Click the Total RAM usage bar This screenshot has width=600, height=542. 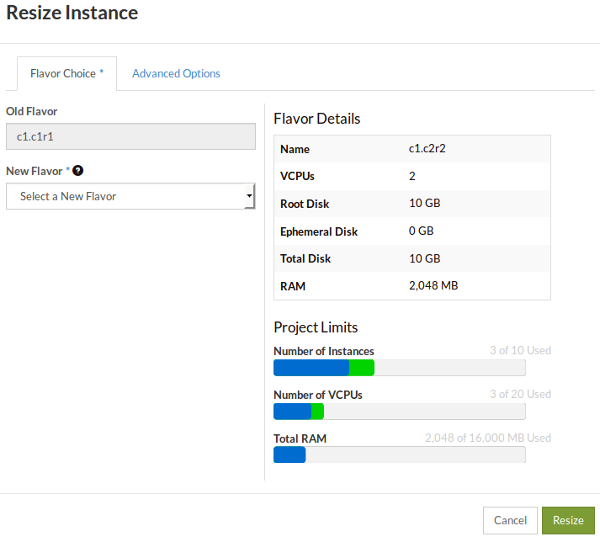pyautogui.click(x=399, y=454)
